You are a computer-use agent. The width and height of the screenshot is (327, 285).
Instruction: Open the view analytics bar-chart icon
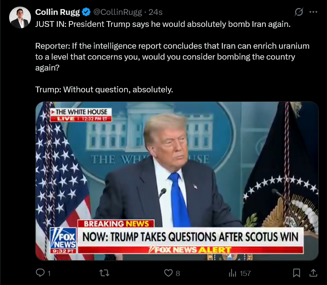[x=232, y=273]
